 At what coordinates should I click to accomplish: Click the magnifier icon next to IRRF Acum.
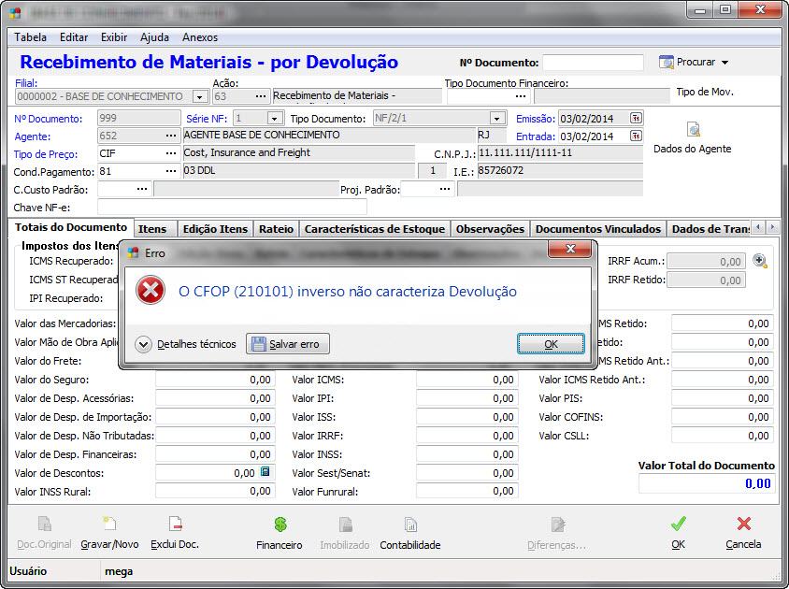click(760, 262)
